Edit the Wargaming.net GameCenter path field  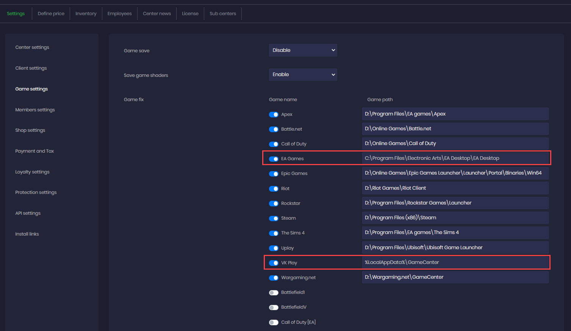pyautogui.click(x=455, y=277)
